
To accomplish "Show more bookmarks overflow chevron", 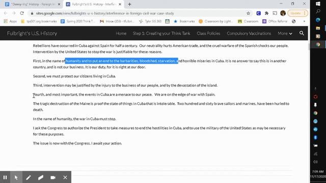I will [304, 21].
